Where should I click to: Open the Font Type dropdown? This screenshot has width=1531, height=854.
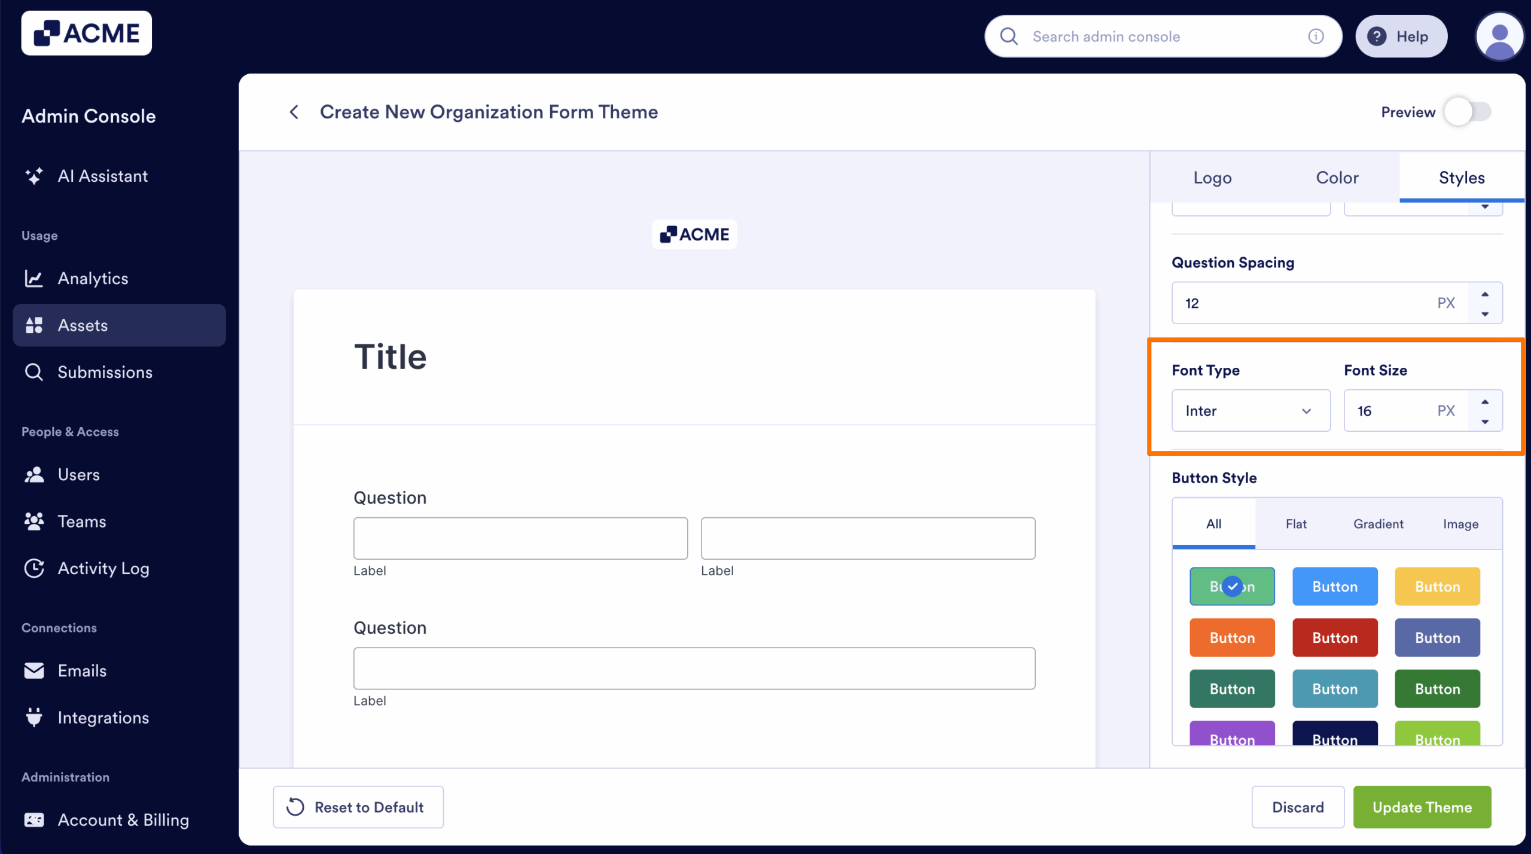point(1251,410)
